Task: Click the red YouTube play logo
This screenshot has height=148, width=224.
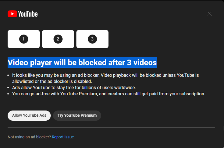Action: [12, 14]
